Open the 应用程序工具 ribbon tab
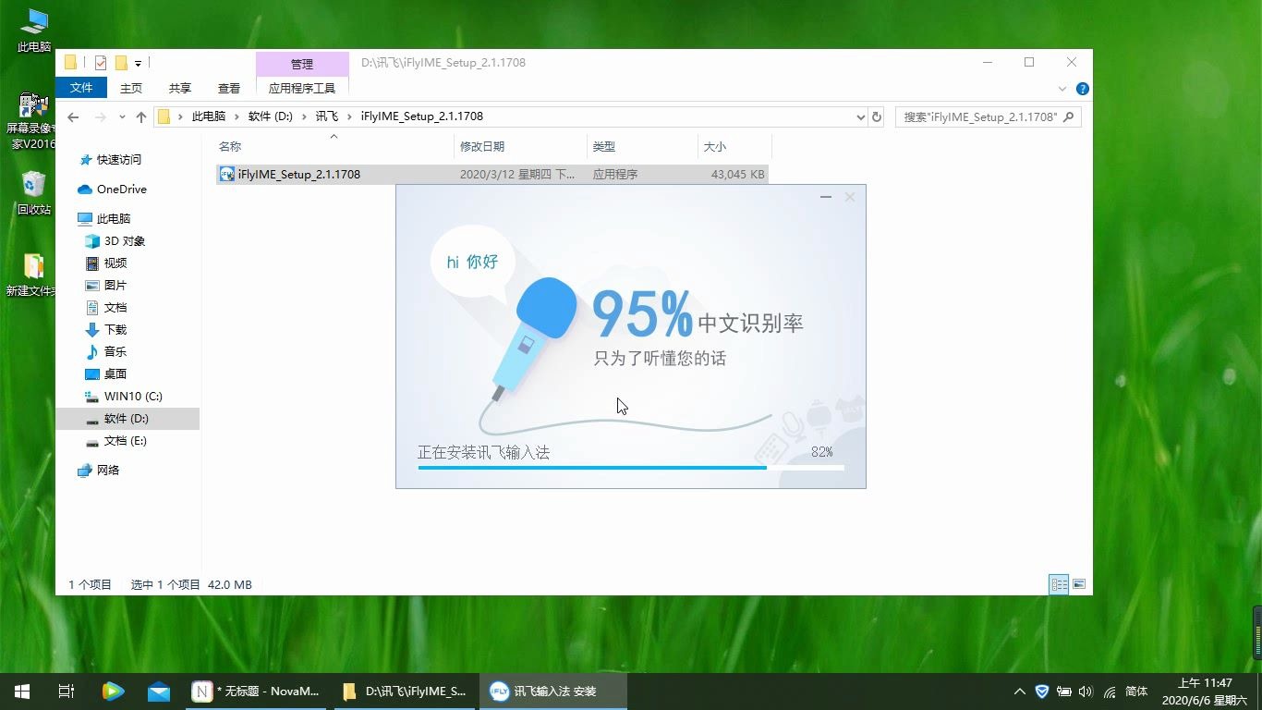Viewport: 1262px width, 710px height. point(302,88)
